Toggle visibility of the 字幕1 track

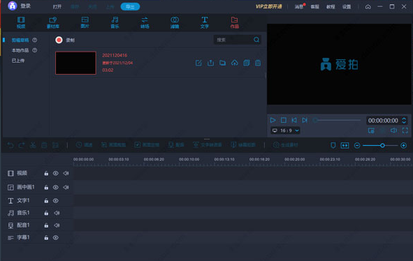point(56,237)
